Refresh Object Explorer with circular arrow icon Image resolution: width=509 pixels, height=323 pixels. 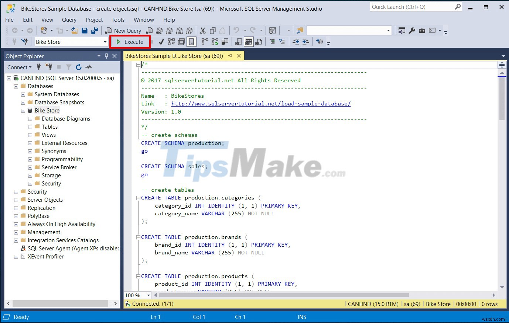click(79, 67)
